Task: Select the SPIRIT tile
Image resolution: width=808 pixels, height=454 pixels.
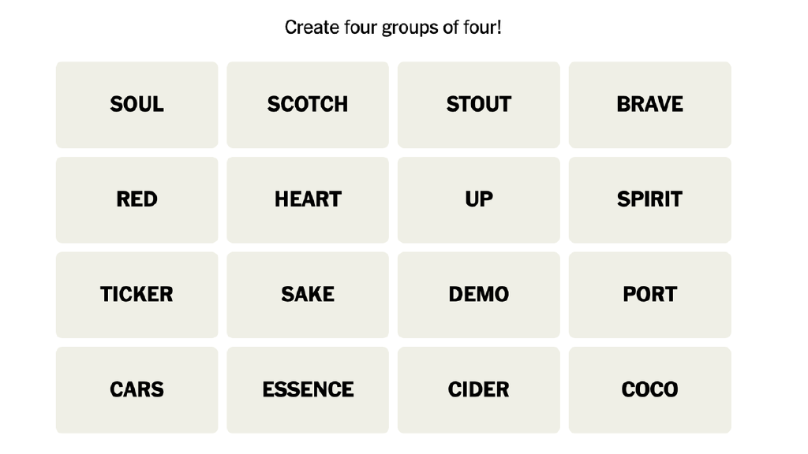Action: click(649, 199)
